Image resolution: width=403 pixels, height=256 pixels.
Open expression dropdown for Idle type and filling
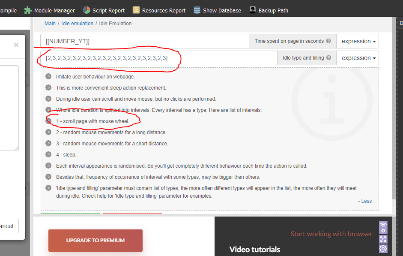(358, 58)
